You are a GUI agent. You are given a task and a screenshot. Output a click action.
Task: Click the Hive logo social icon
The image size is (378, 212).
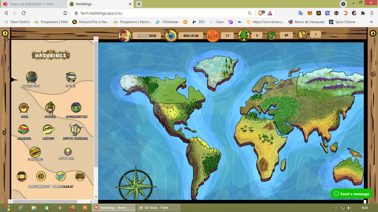pos(41,176)
